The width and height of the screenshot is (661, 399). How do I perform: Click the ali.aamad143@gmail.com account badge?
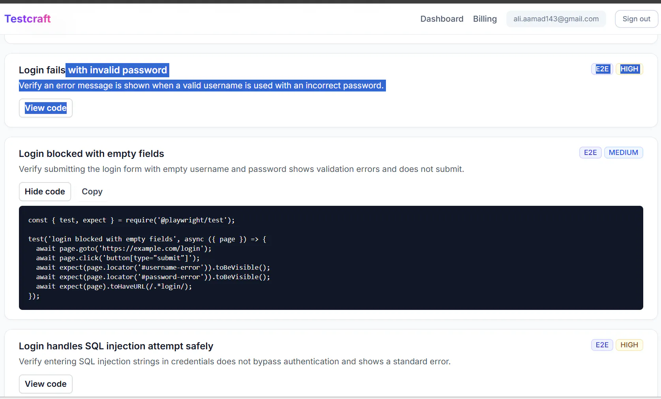(556, 19)
